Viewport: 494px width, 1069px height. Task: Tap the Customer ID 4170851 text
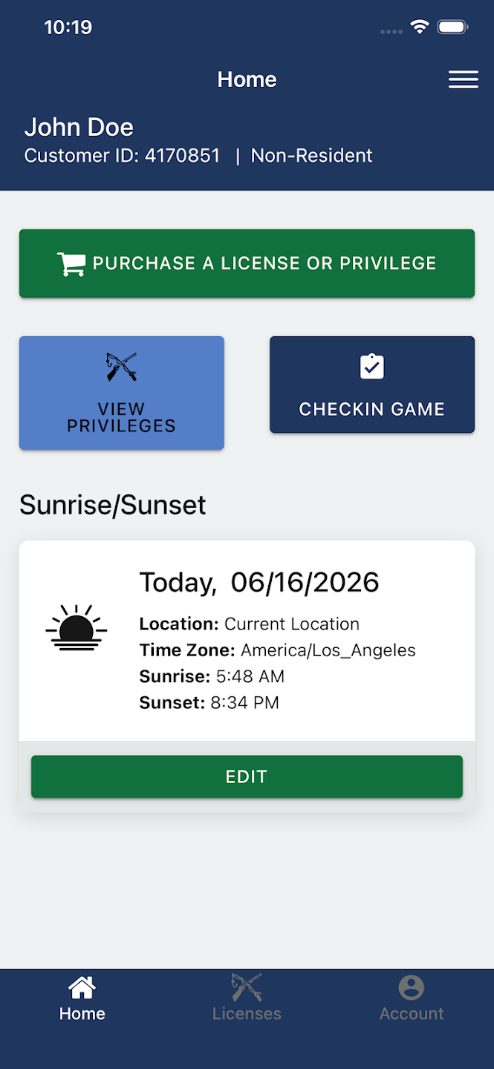123,156
